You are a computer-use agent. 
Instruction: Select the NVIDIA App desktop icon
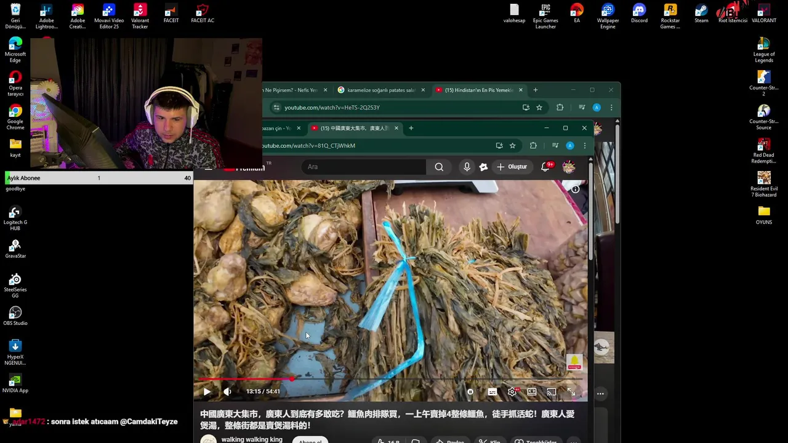point(15,383)
